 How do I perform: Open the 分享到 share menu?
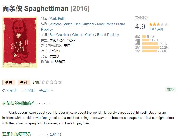(44, 91)
